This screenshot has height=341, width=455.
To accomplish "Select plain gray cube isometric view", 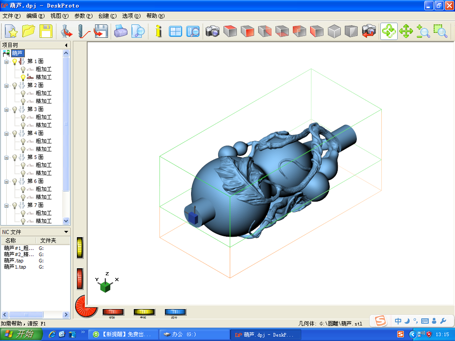I will pyautogui.click(x=334, y=31).
